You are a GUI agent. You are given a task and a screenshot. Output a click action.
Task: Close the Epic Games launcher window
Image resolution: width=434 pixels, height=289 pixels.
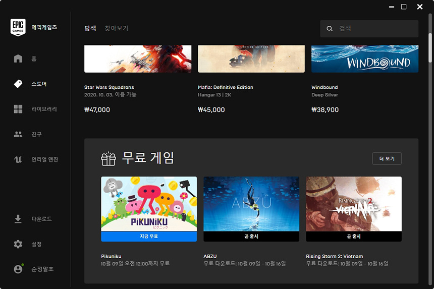[x=420, y=7]
